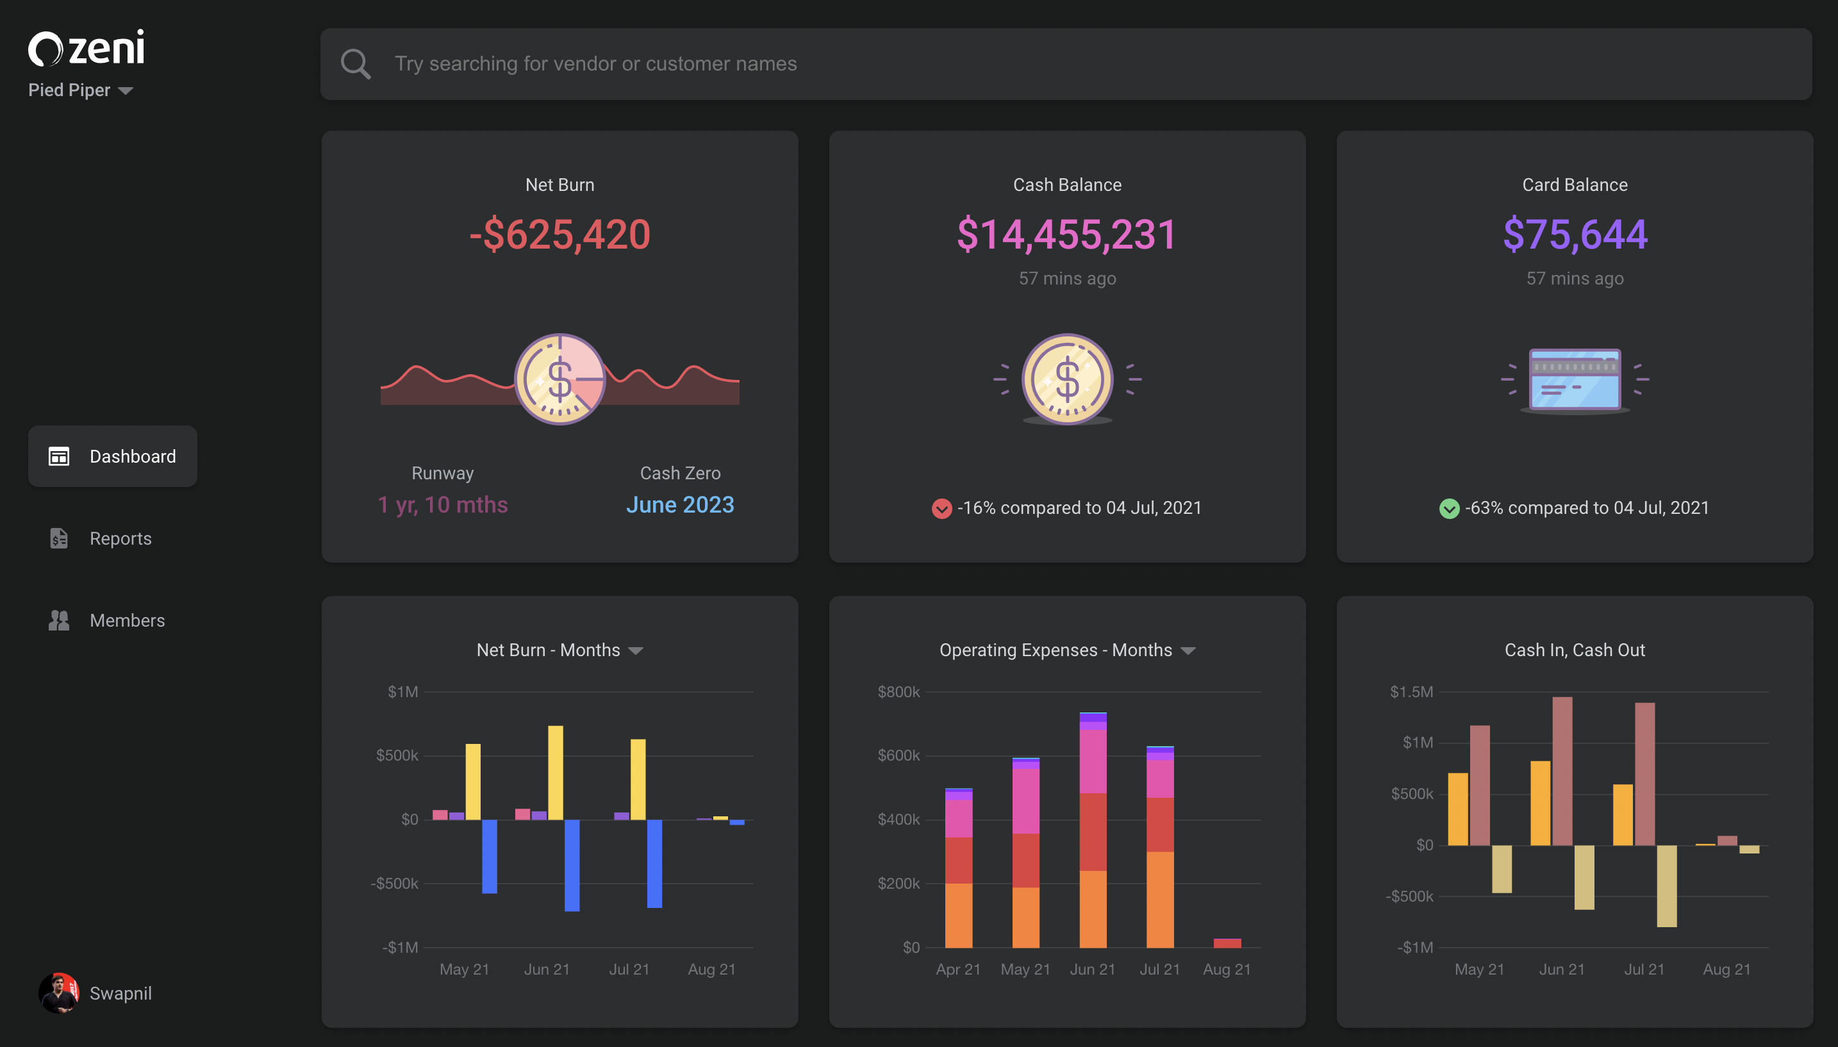This screenshot has width=1838, height=1047.
Task: Click the Zeni logo
Action: [x=87, y=48]
